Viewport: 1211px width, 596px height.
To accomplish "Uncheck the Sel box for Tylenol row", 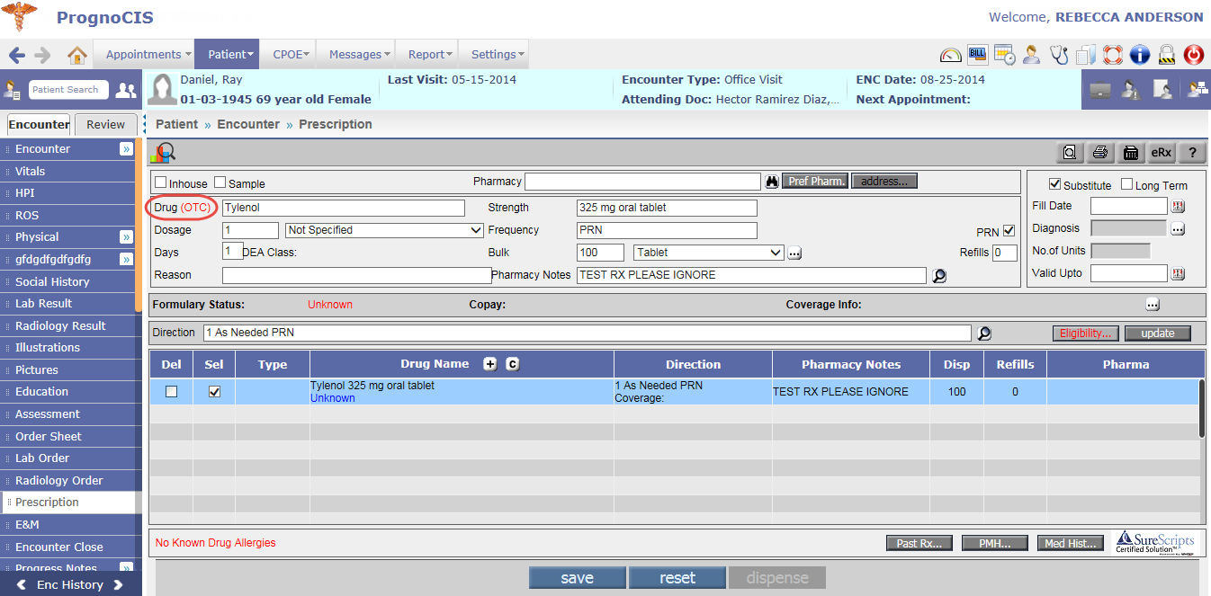I will (x=214, y=392).
